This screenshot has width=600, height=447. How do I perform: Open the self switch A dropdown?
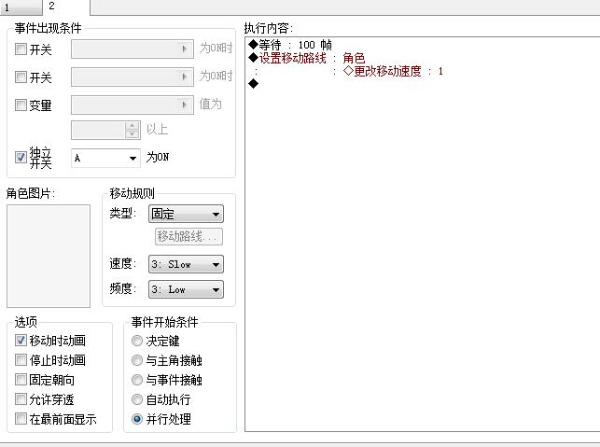105,158
